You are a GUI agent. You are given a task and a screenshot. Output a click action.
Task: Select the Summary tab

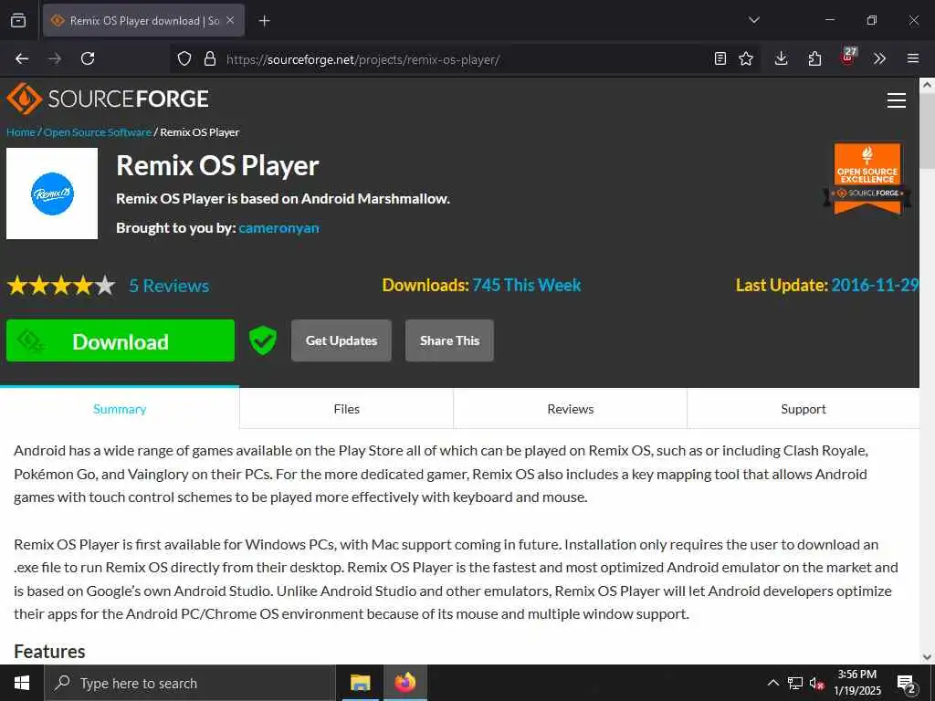(x=120, y=409)
